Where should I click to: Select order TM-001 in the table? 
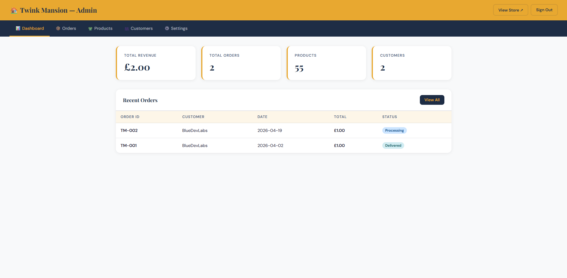tap(129, 145)
